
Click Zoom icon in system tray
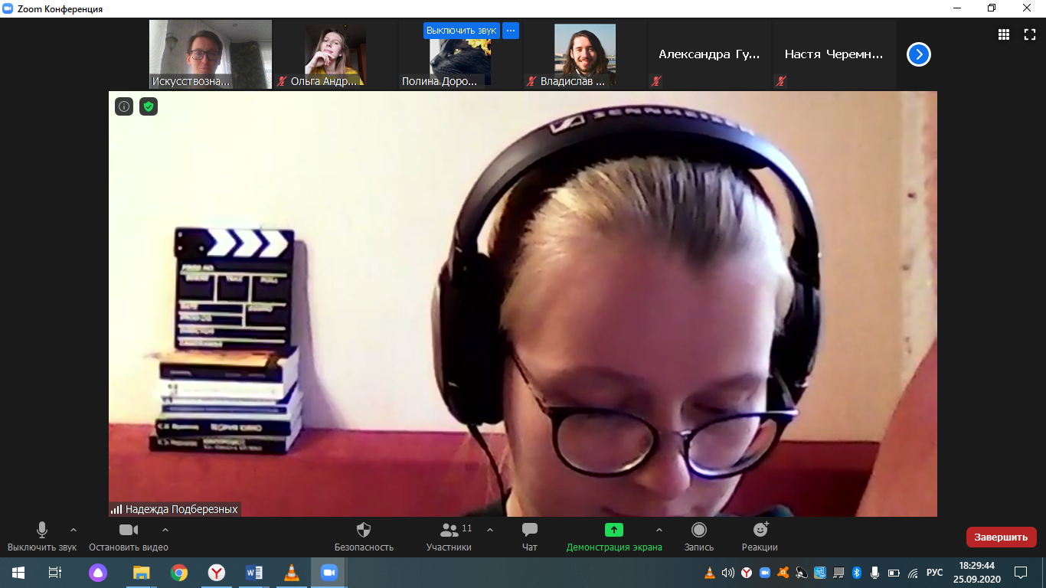(x=764, y=572)
